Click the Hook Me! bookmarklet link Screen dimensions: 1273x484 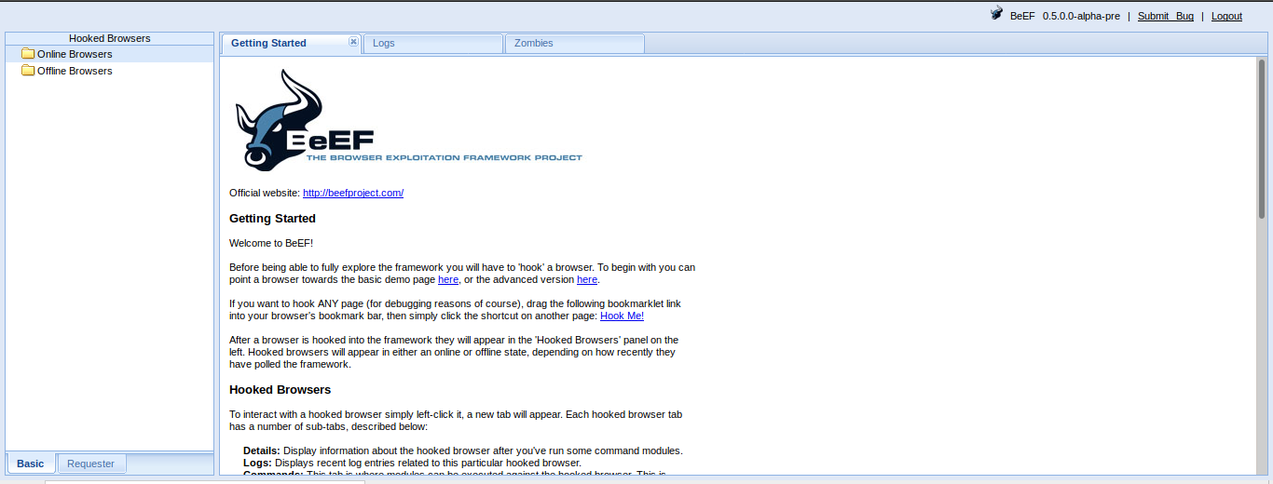coord(622,316)
